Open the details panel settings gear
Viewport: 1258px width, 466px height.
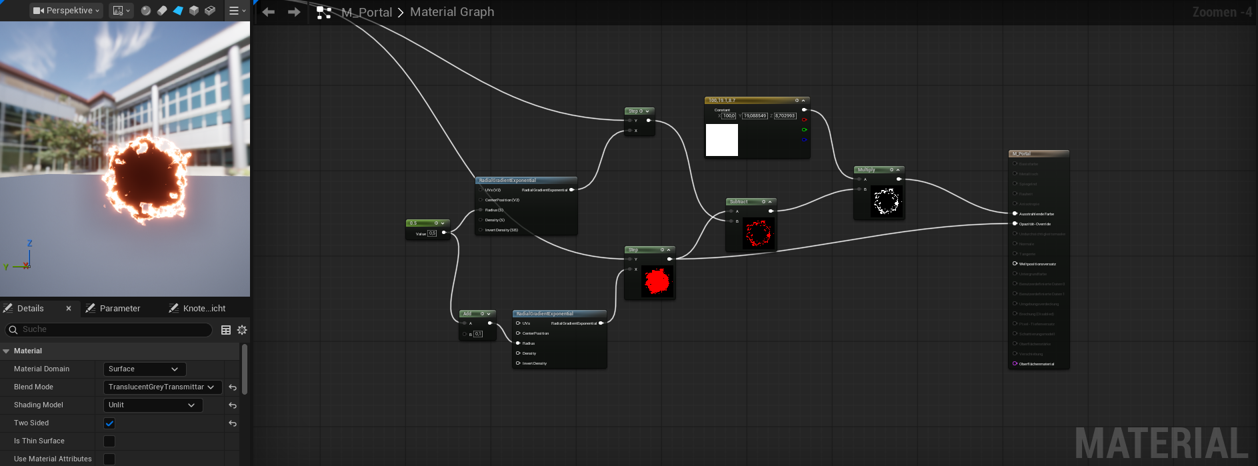pos(242,330)
